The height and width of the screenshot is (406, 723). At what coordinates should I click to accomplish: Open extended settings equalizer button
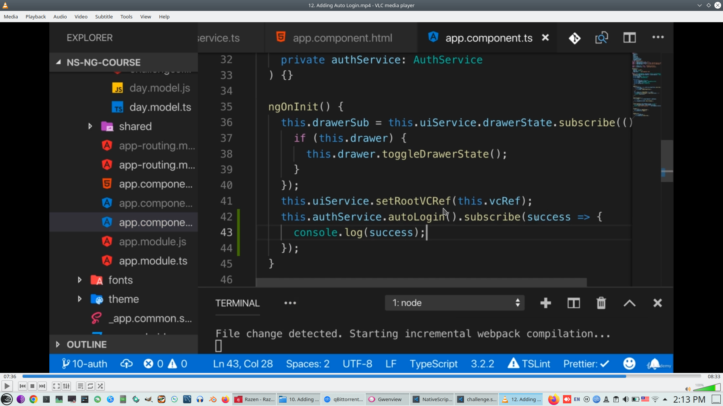66,386
